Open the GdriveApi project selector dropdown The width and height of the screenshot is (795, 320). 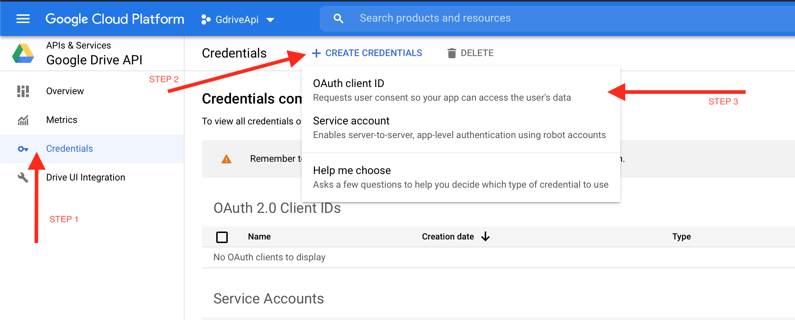[238, 19]
